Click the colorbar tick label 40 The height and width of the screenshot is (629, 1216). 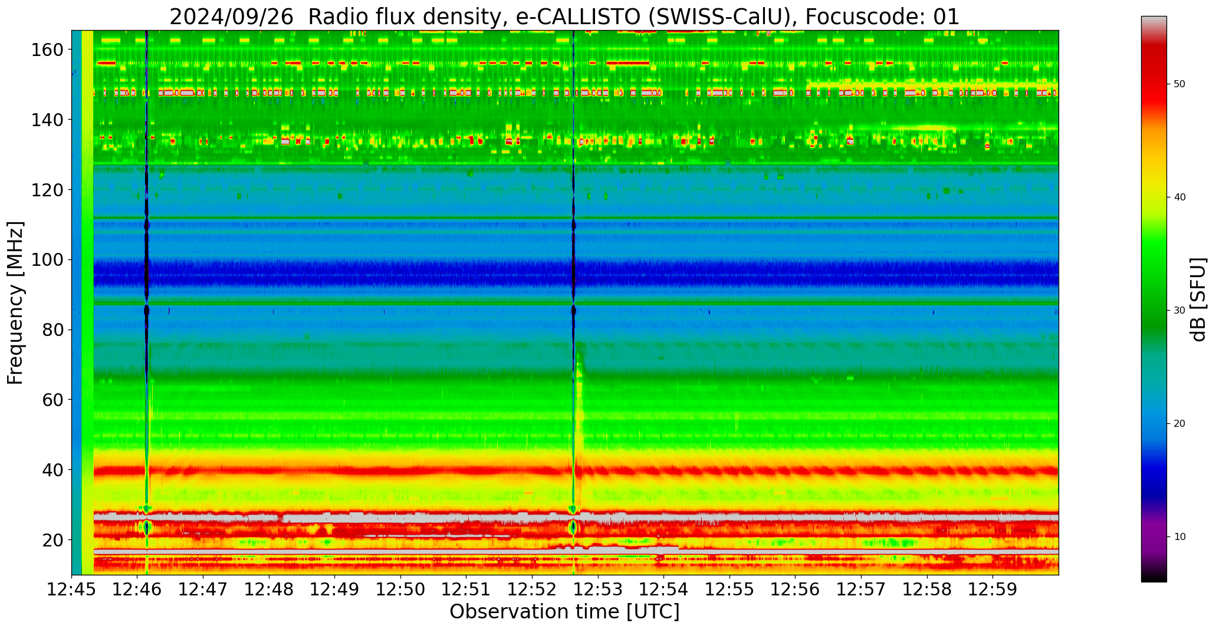[1179, 197]
